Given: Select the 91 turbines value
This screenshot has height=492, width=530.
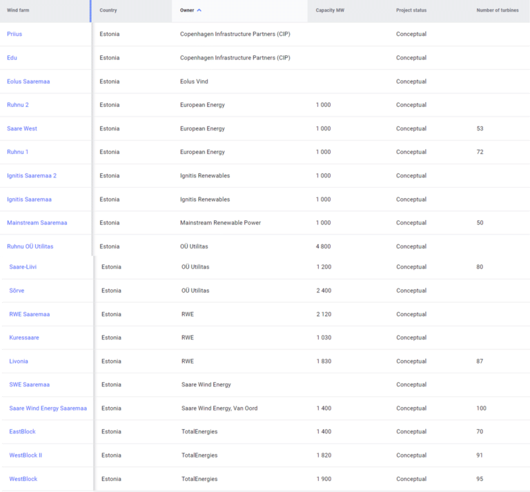Looking at the screenshot, I should click(x=480, y=455).
